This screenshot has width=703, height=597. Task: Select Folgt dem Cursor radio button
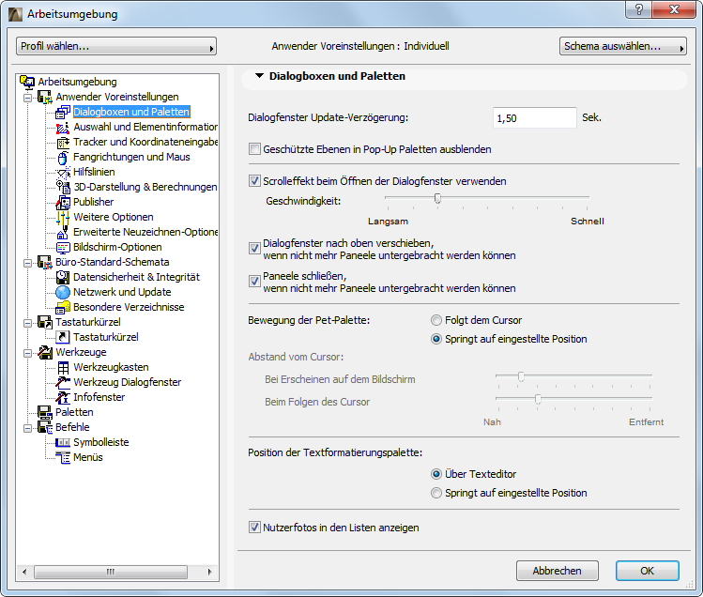click(x=436, y=320)
